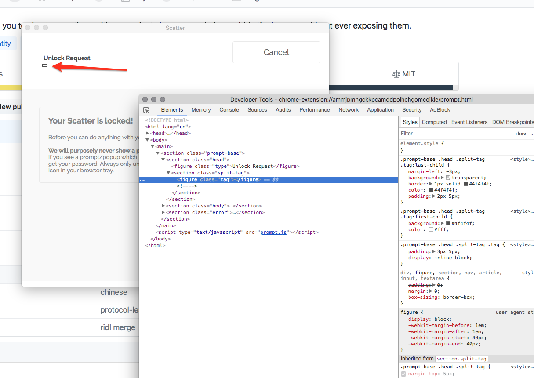The image size is (534, 378).
Task: Expand the section class body node
Action: pos(163,206)
